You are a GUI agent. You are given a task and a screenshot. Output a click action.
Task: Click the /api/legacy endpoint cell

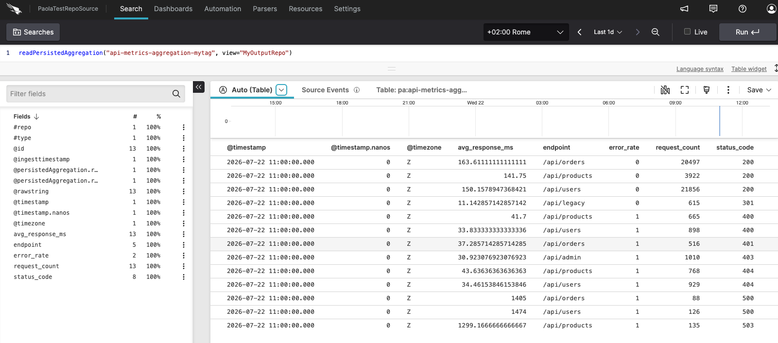point(564,203)
